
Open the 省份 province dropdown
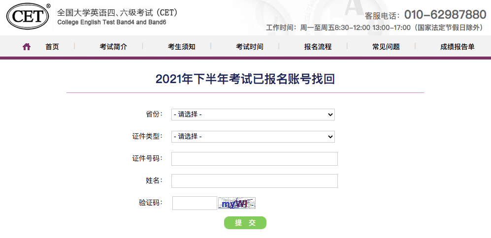pyautogui.click(x=253, y=115)
